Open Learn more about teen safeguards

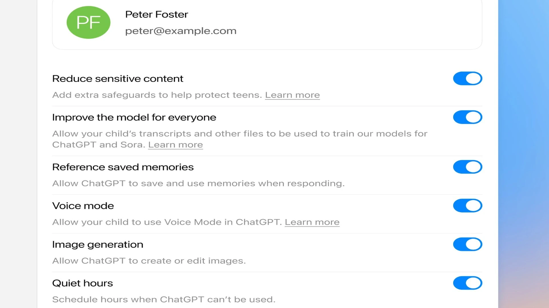click(292, 95)
